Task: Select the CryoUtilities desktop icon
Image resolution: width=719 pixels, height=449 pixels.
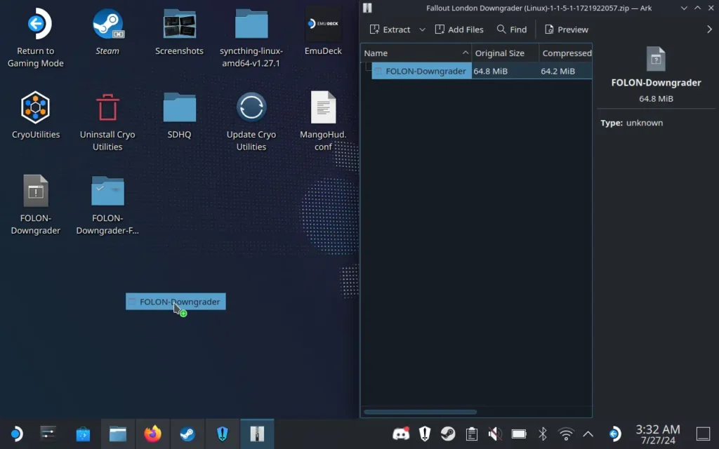Action: pyautogui.click(x=36, y=114)
